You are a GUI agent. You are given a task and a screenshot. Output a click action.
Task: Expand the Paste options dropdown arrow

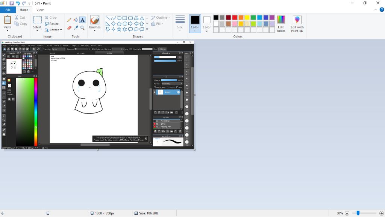[8, 30]
